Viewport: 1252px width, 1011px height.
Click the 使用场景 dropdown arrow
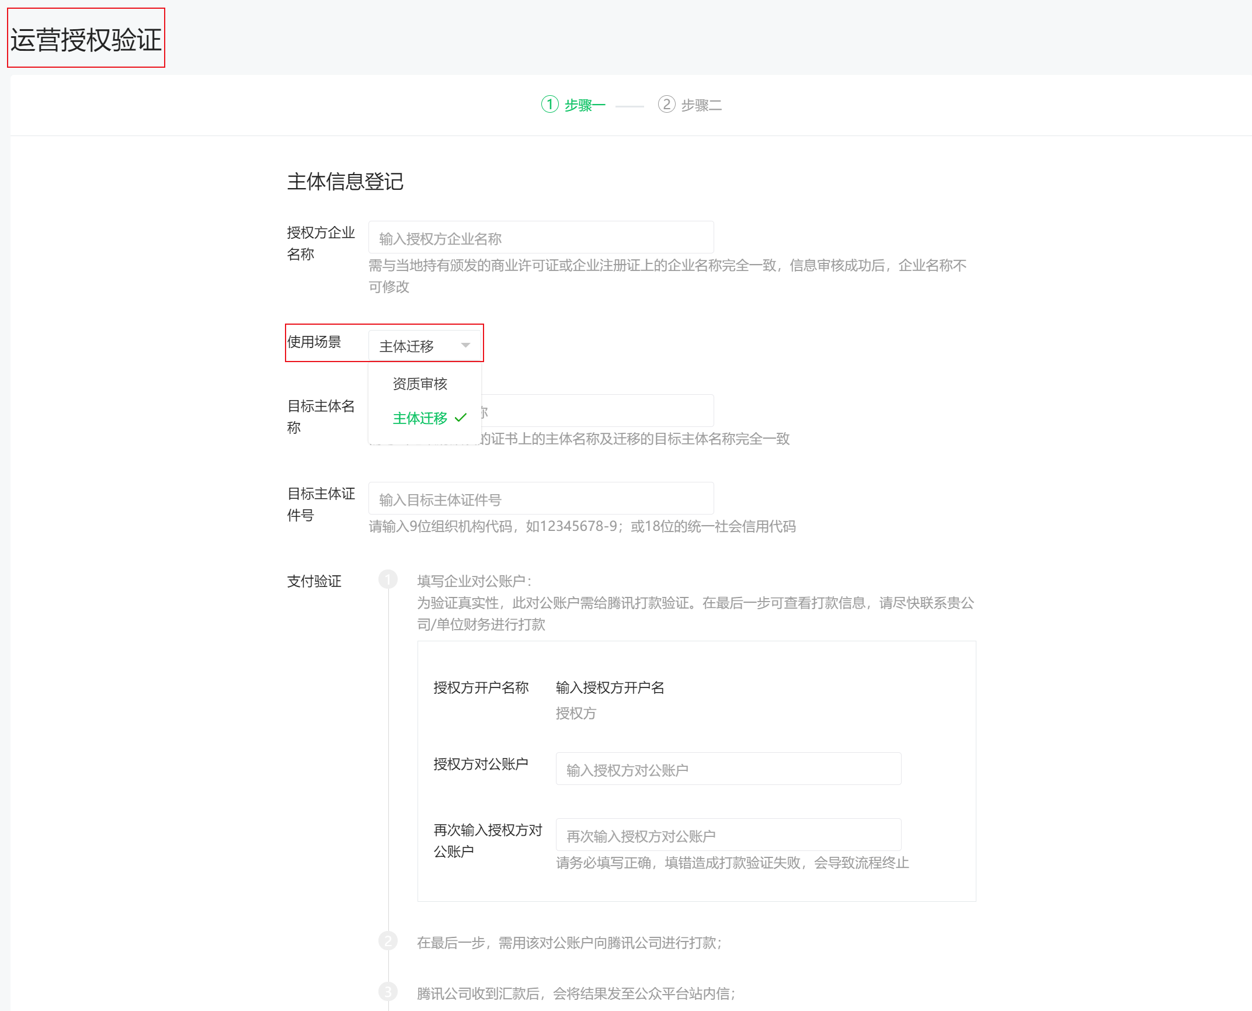pyautogui.click(x=465, y=345)
